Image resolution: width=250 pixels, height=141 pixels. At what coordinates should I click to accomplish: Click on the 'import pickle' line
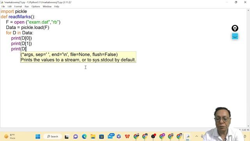point(14,11)
